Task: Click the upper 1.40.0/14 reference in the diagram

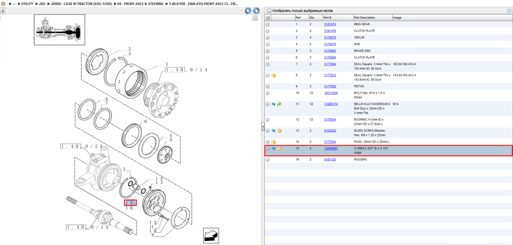Action: pyautogui.click(x=186, y=70)
